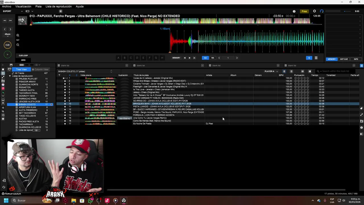Open the related tracks icon on right edge

[x=361, y=115]
